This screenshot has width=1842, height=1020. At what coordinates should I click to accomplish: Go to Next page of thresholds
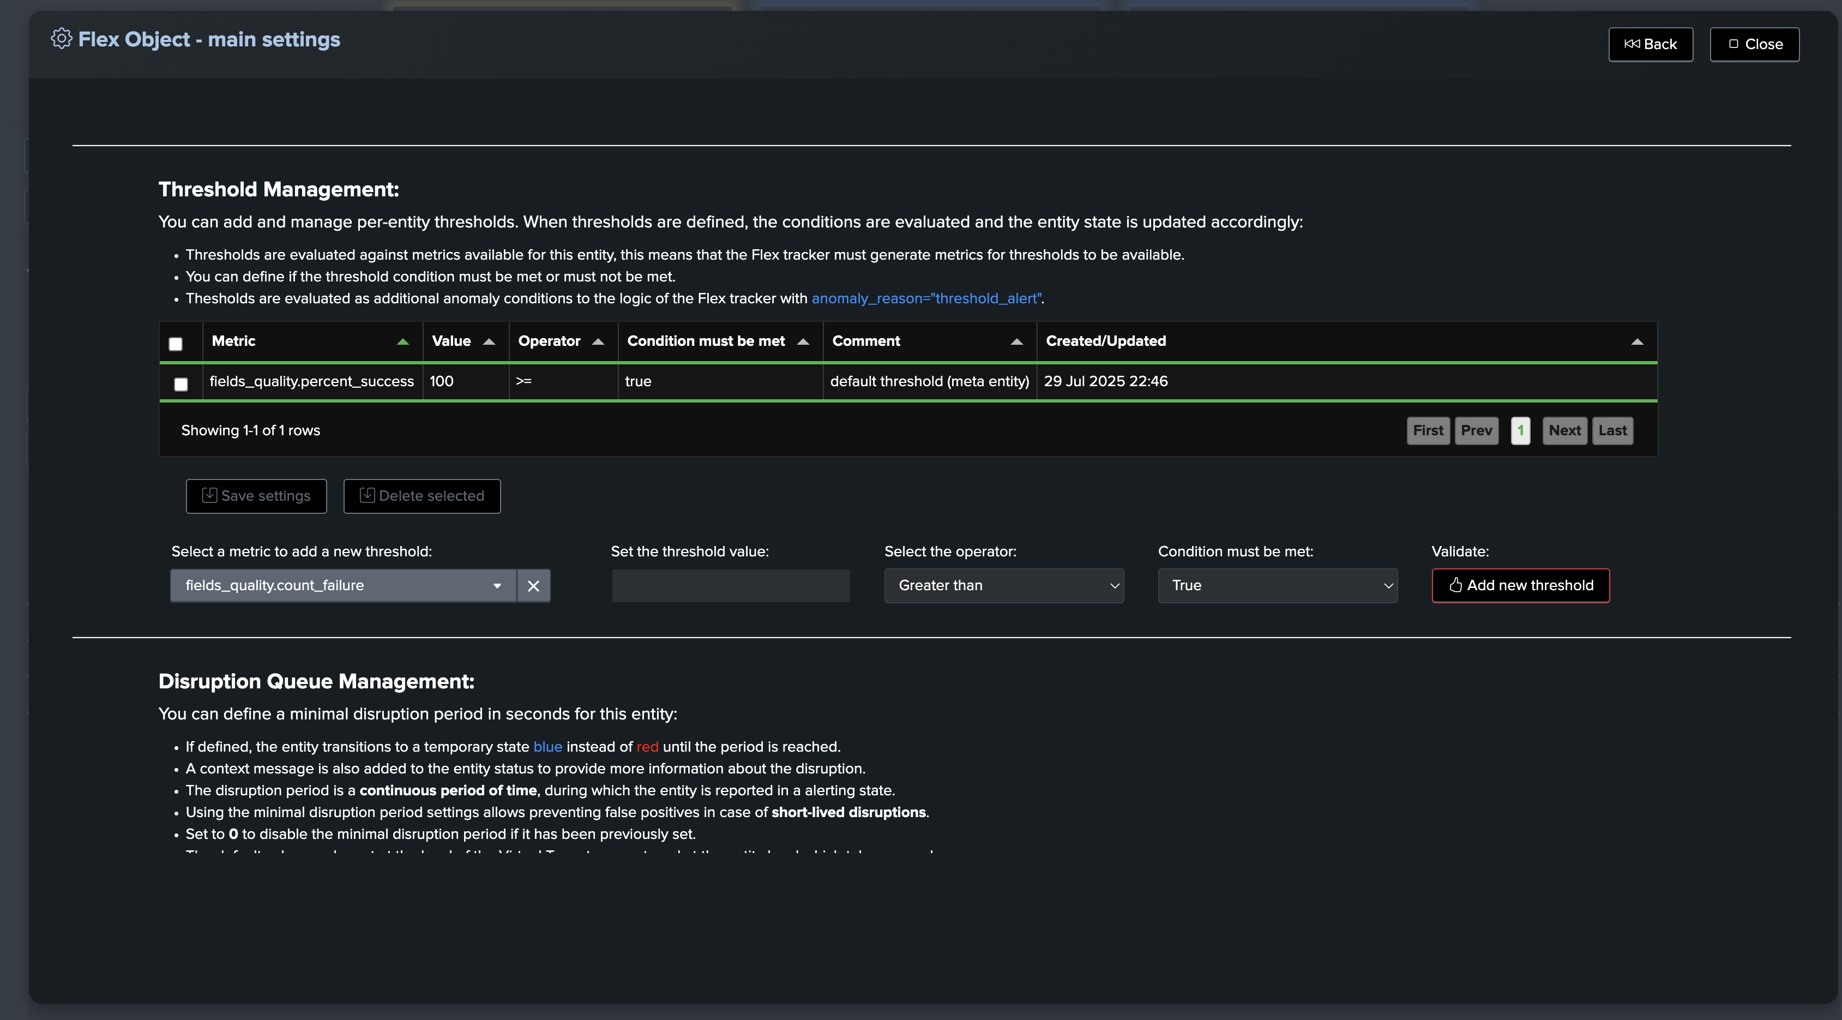pos(1564,430)
